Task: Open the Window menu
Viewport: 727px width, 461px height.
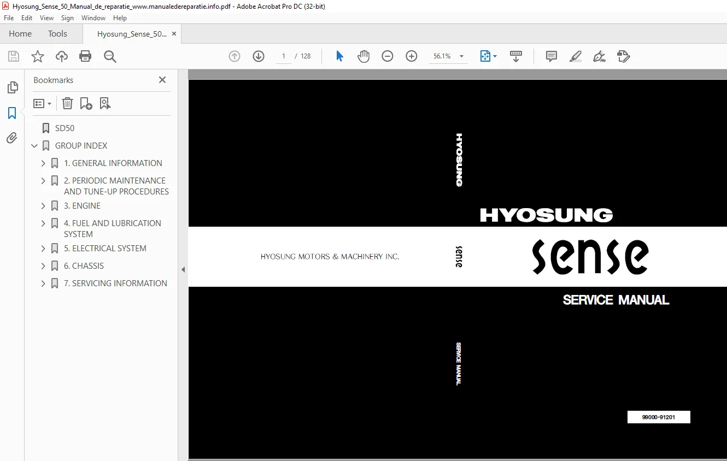Action: point(93,18)
